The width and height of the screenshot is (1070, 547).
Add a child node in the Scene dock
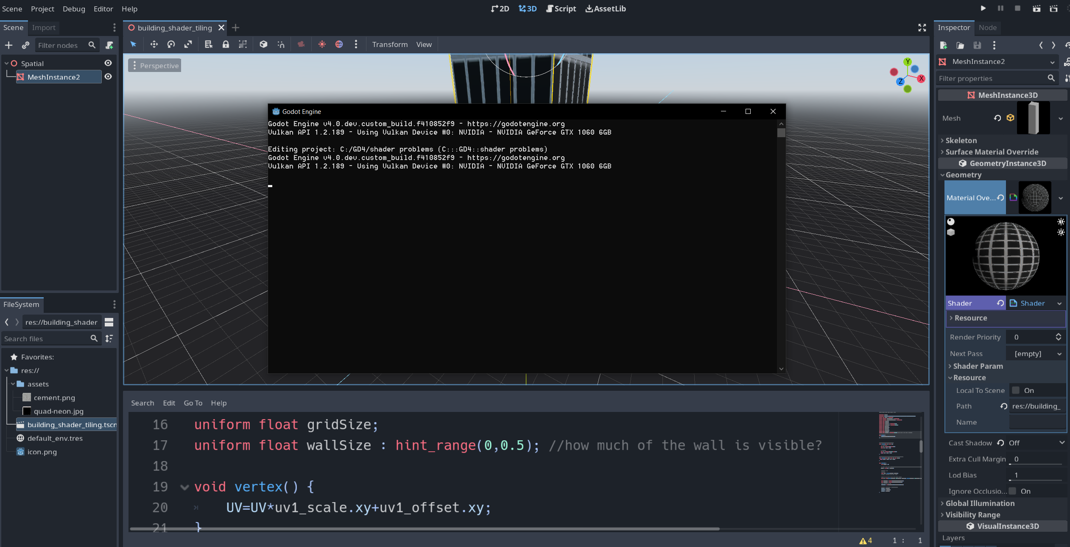point(8,45)
